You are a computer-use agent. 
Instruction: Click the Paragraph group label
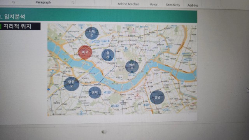click(43, 2)
